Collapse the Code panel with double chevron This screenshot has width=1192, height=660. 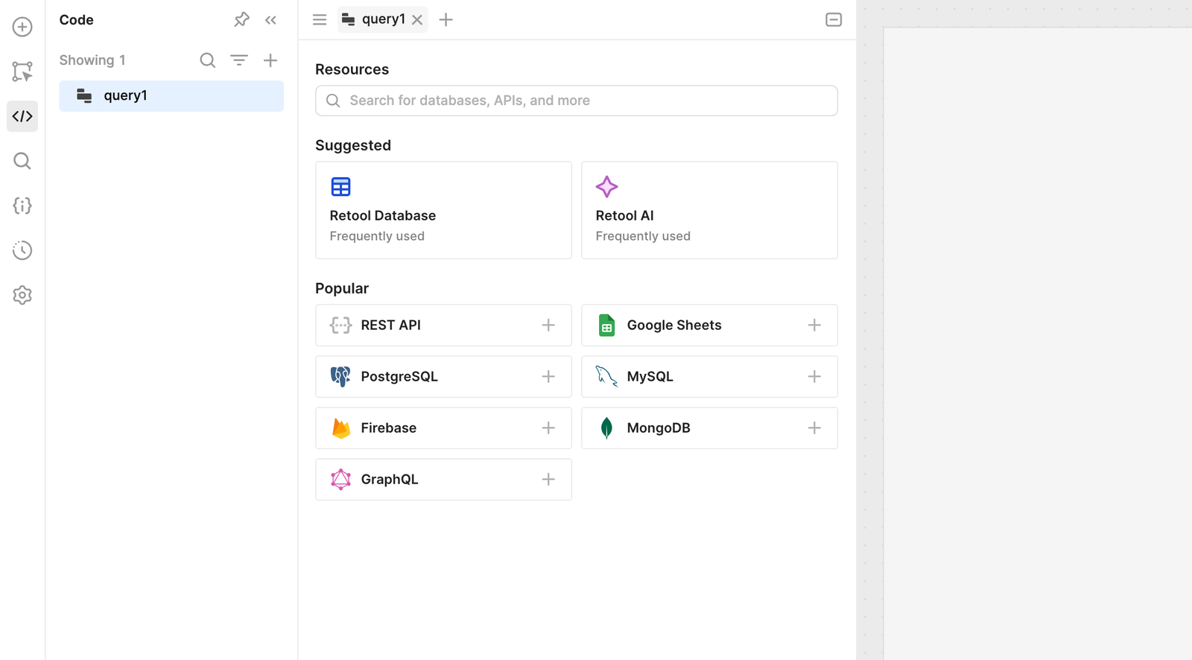(x=270, y=20)
